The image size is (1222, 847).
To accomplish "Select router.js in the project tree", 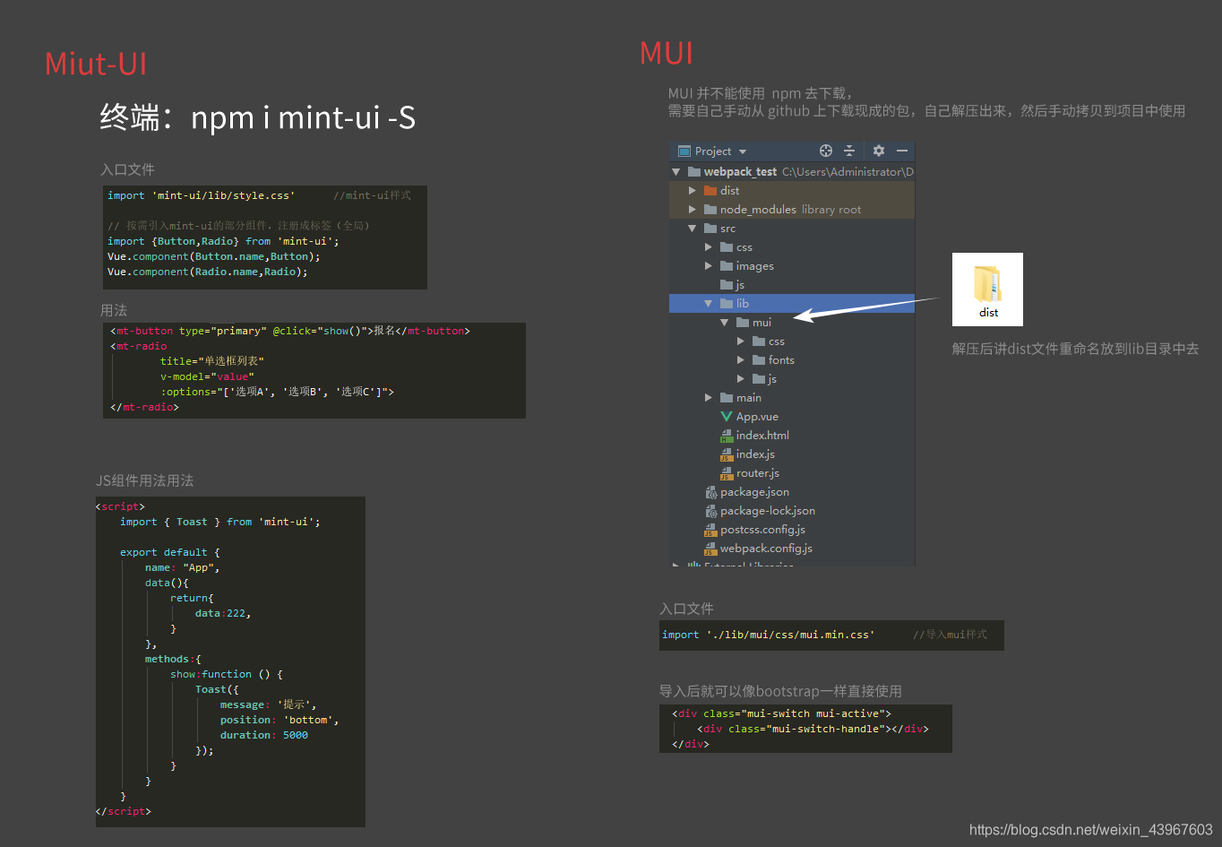I will [x=758, y=473].
